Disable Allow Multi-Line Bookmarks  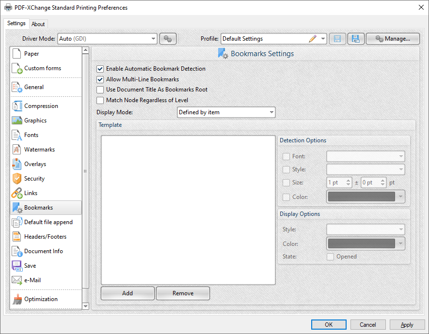click(100, 79)
